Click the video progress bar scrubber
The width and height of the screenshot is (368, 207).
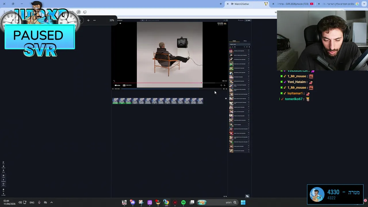202,83
